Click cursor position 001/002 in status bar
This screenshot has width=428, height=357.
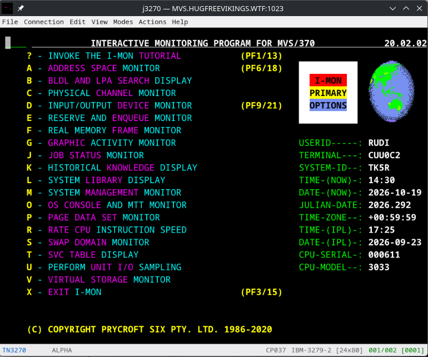382,350
